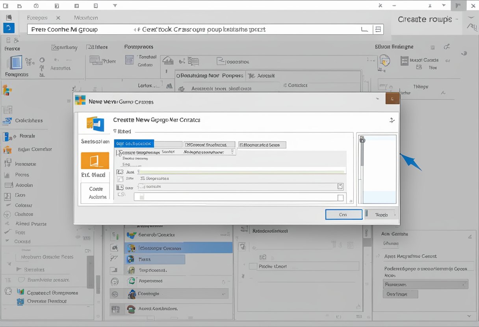The width and height of the screenshot is (479, 327).
Task: Click the Treols button at dialog bottom right
Action: pos(381,215)
